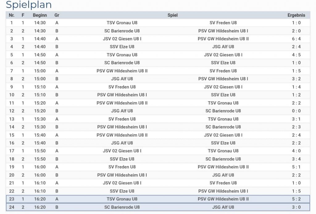Click the Spiel column header
Screen dimensions: 316x214
pos(173,15)
